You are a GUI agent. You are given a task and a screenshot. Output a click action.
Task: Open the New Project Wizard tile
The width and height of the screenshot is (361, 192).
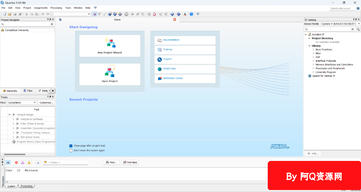(x=110, y=46)
